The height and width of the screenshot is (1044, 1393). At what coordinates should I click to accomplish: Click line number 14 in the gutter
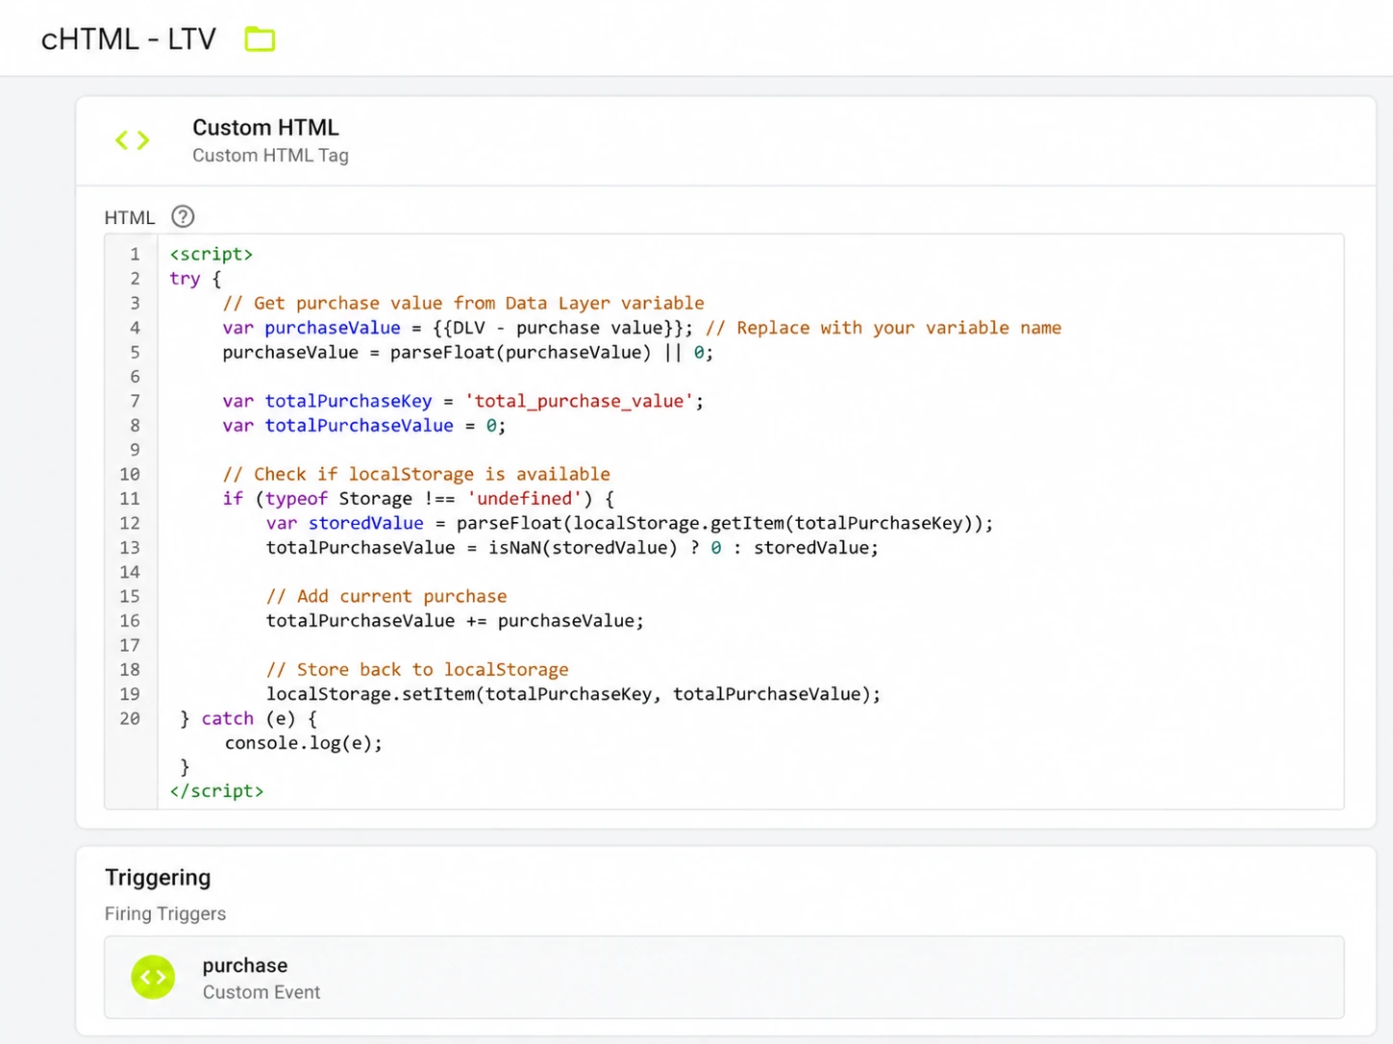tap(130, 572)
